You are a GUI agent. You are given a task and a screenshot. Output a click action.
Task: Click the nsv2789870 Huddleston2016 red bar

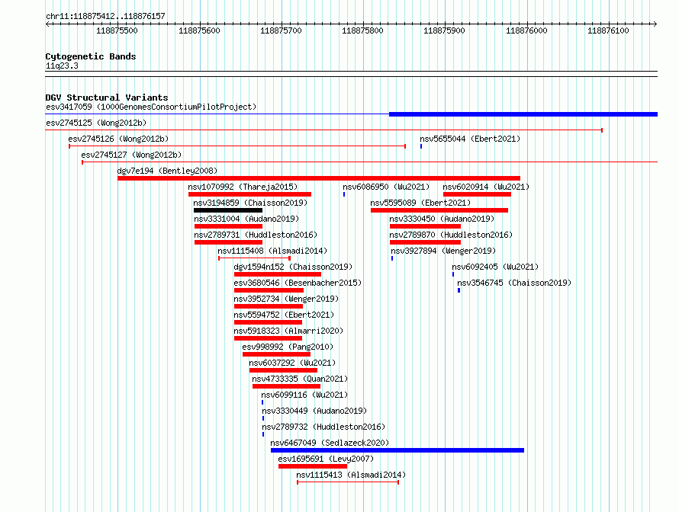click(x=425, y=242)
